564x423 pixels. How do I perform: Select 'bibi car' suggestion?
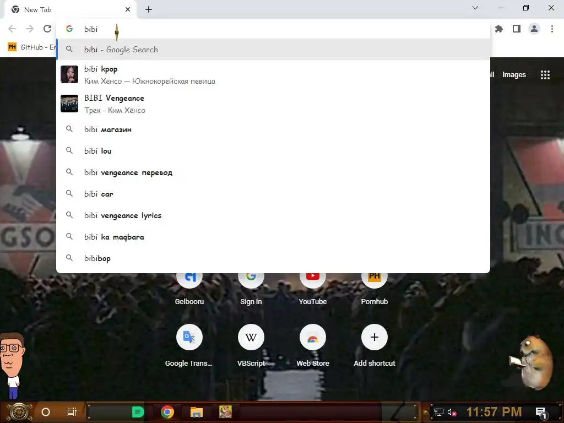coord(273,194)
